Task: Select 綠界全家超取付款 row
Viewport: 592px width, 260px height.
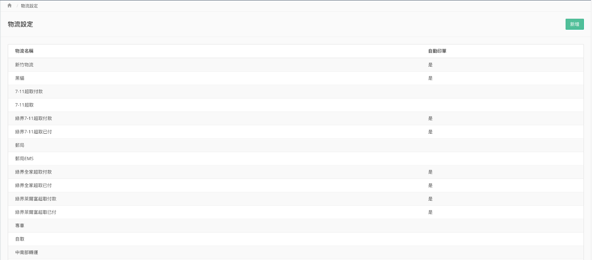Action: tap(296, 172)
